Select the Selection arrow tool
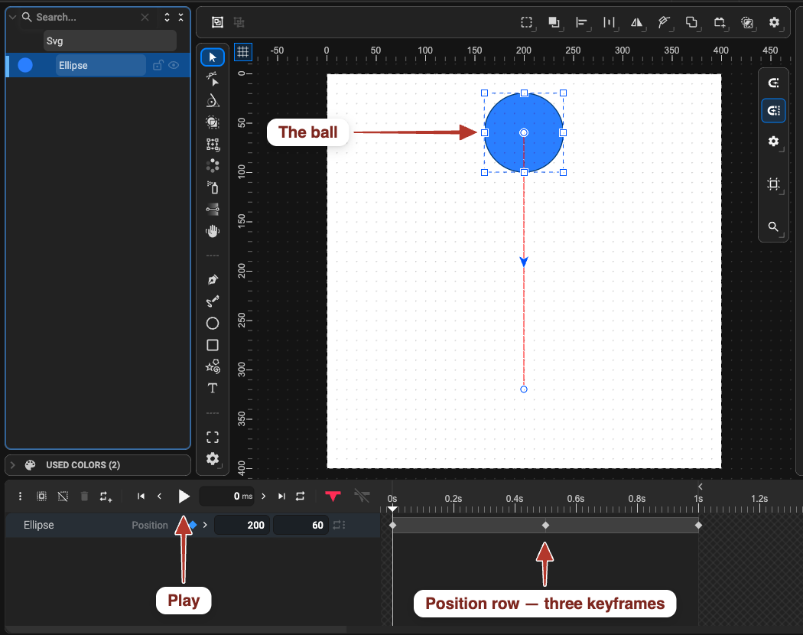 tap(213, 57)
